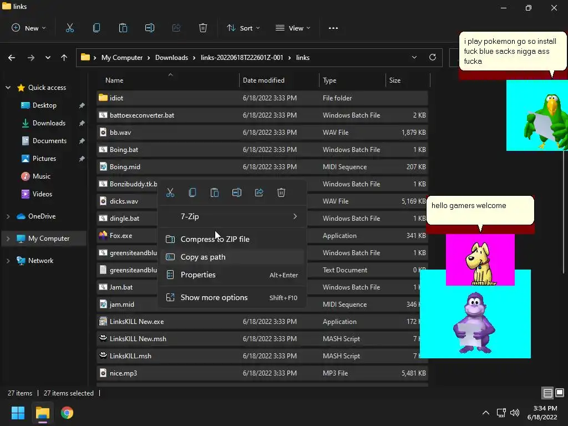Screen dimensions: 568x426
Task: Click the Paste icon in the top toolbar
Action: [123, 28]
